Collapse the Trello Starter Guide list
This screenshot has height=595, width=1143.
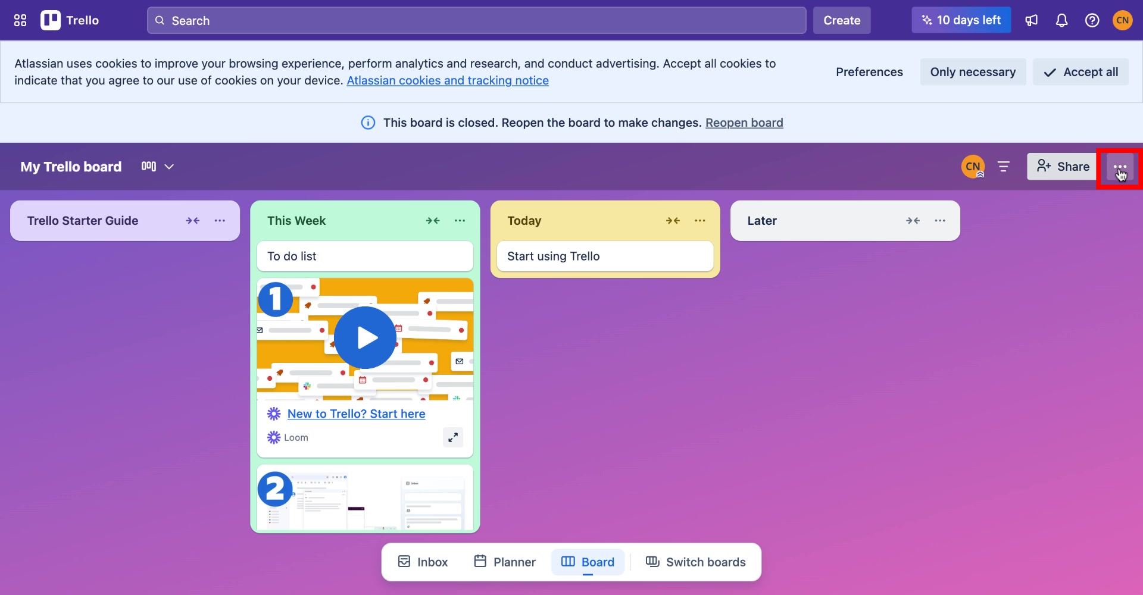tap(193, 220)
